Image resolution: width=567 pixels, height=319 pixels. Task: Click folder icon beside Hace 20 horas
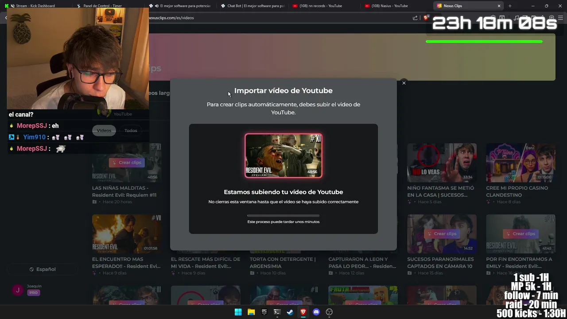coord(94,202)
